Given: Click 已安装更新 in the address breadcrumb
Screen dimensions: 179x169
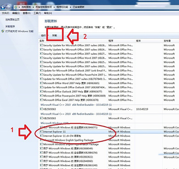Looking at the screenshot, I should pos(79,7).
